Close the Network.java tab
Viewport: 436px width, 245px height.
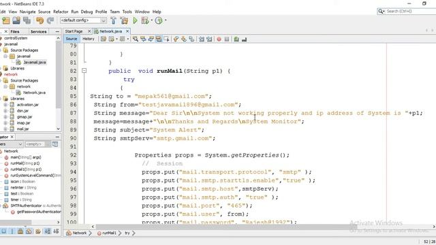(127, 31)
